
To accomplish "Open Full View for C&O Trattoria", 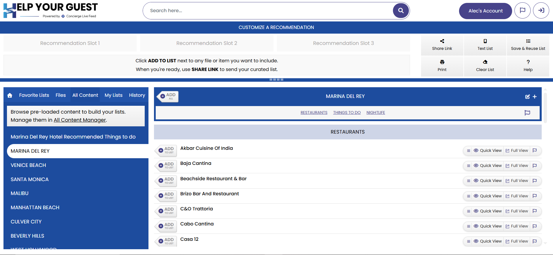I will pyautogui.click(x=517, y=211).
